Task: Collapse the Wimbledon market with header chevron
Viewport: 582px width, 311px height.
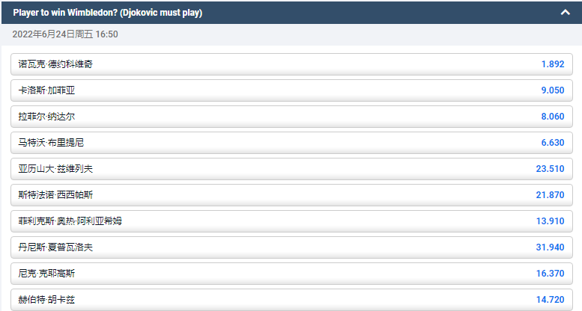Action: coord(566,13)
